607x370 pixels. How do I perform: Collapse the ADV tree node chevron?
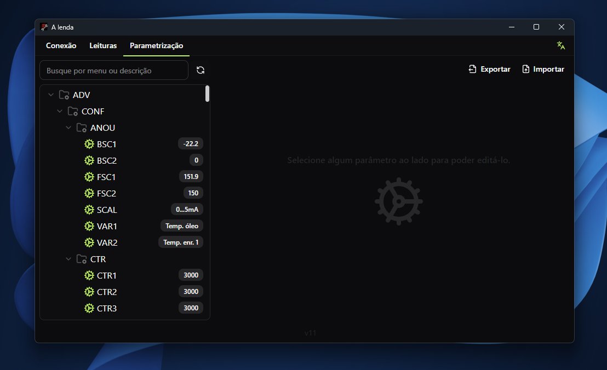pos(51,95)
